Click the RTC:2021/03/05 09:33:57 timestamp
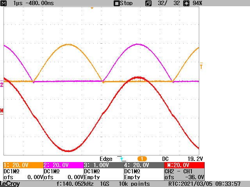Image resolution: width=250 pixels, height=187 pixels. 204,184
